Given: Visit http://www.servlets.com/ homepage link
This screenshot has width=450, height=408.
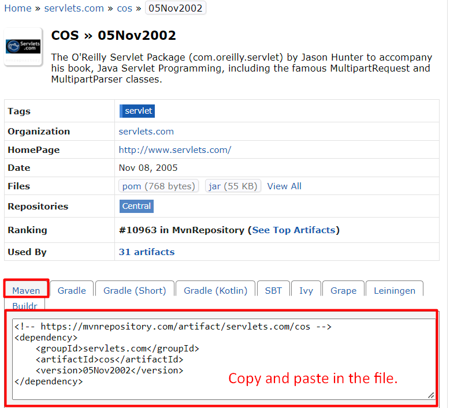Looking at the screenshot, I should tap(175, 149).
